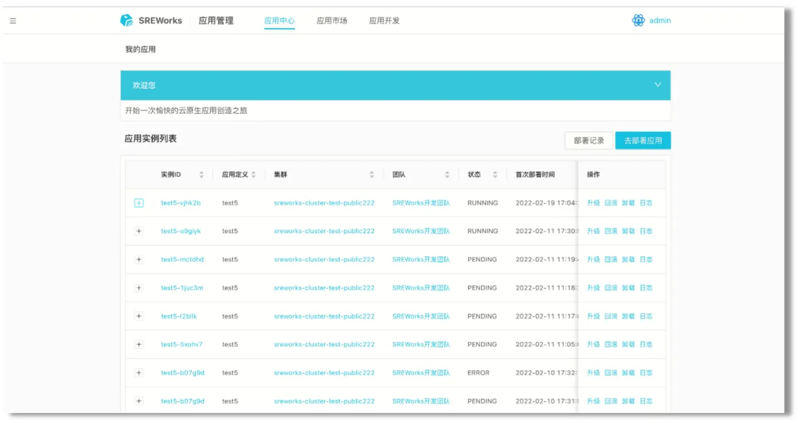Viewport: 800px width, 424px height.
Task: Expand row test5-o9giyk
Action: [x=139, y=231]
